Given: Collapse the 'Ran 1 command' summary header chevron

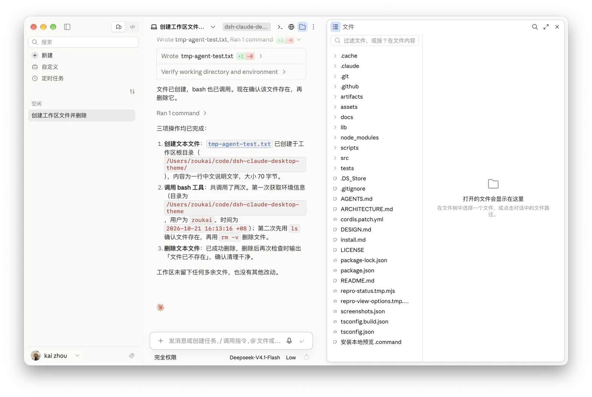Looking at the screenshot, I should (x=299, y=40).
